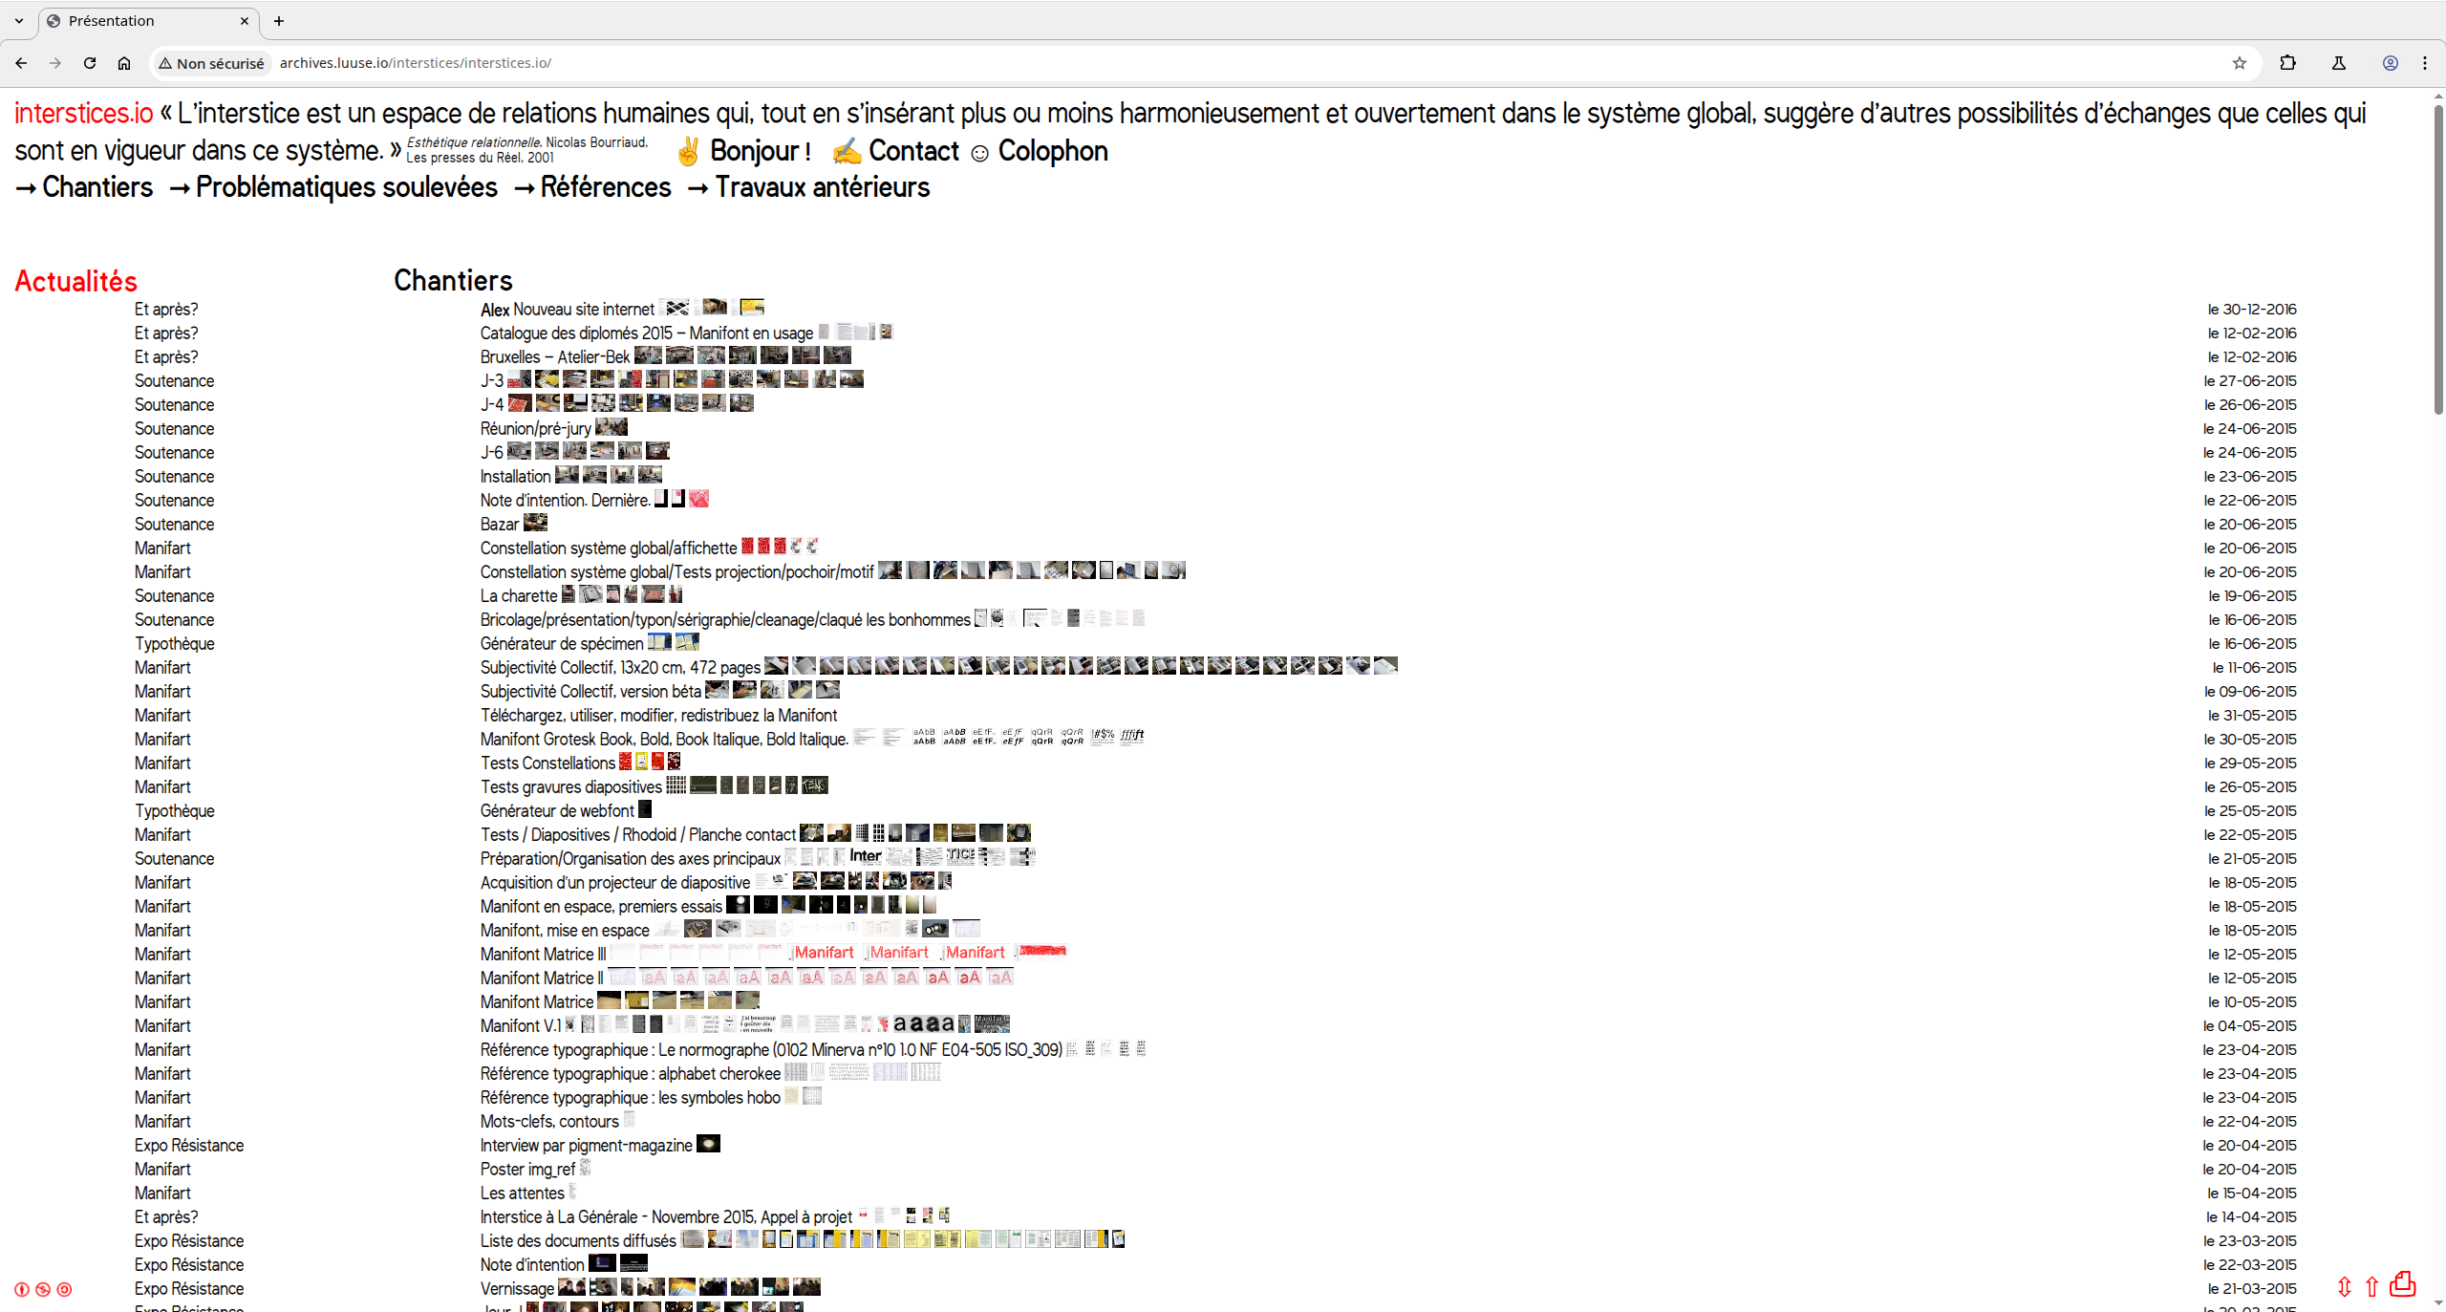Click the red single up-arrow icon
The image size is (2446, 1312).
coord(2371,1287)
